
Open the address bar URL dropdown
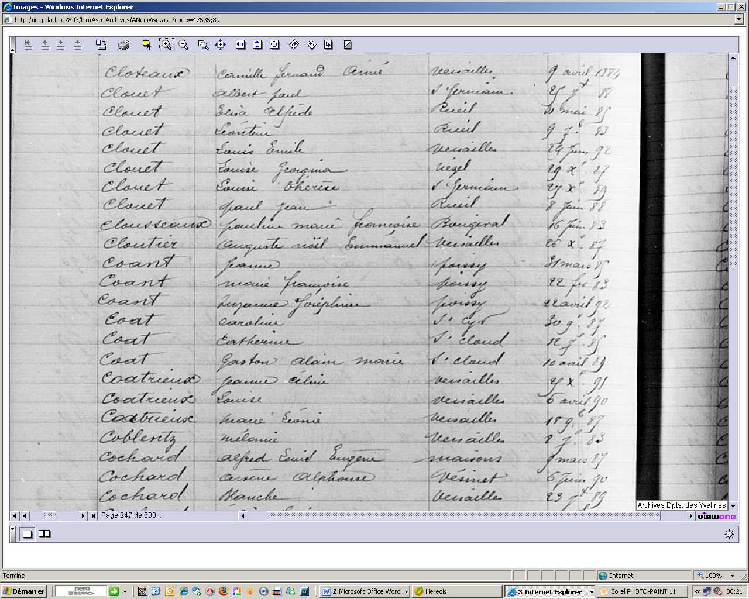click(x=738, y=19)
